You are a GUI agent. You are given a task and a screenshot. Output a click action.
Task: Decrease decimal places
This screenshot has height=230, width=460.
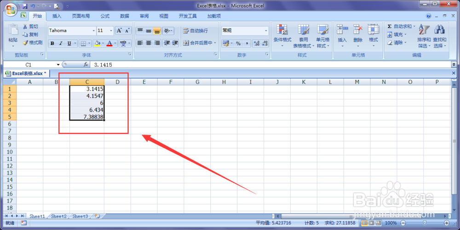tap(264, 43)
